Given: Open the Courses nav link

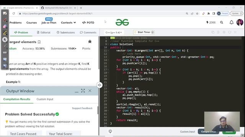Looking at the screenshot, I should click(31, 23).
